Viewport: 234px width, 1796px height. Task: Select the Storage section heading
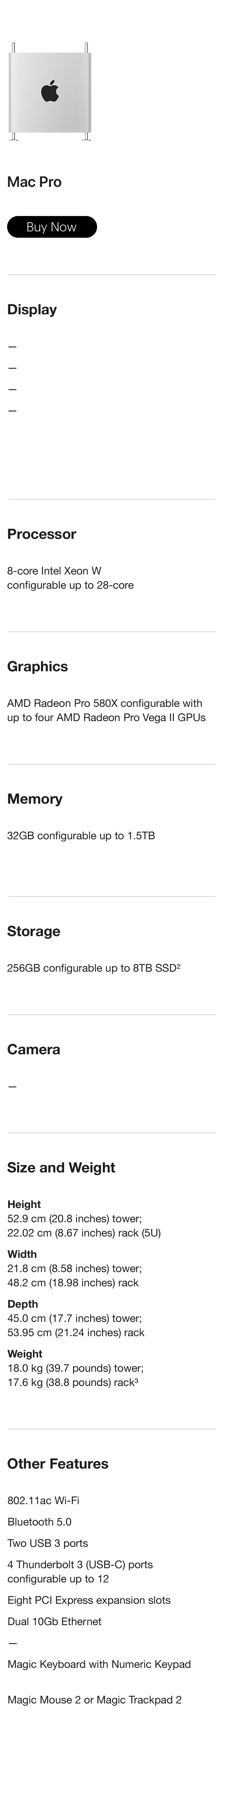33,931
